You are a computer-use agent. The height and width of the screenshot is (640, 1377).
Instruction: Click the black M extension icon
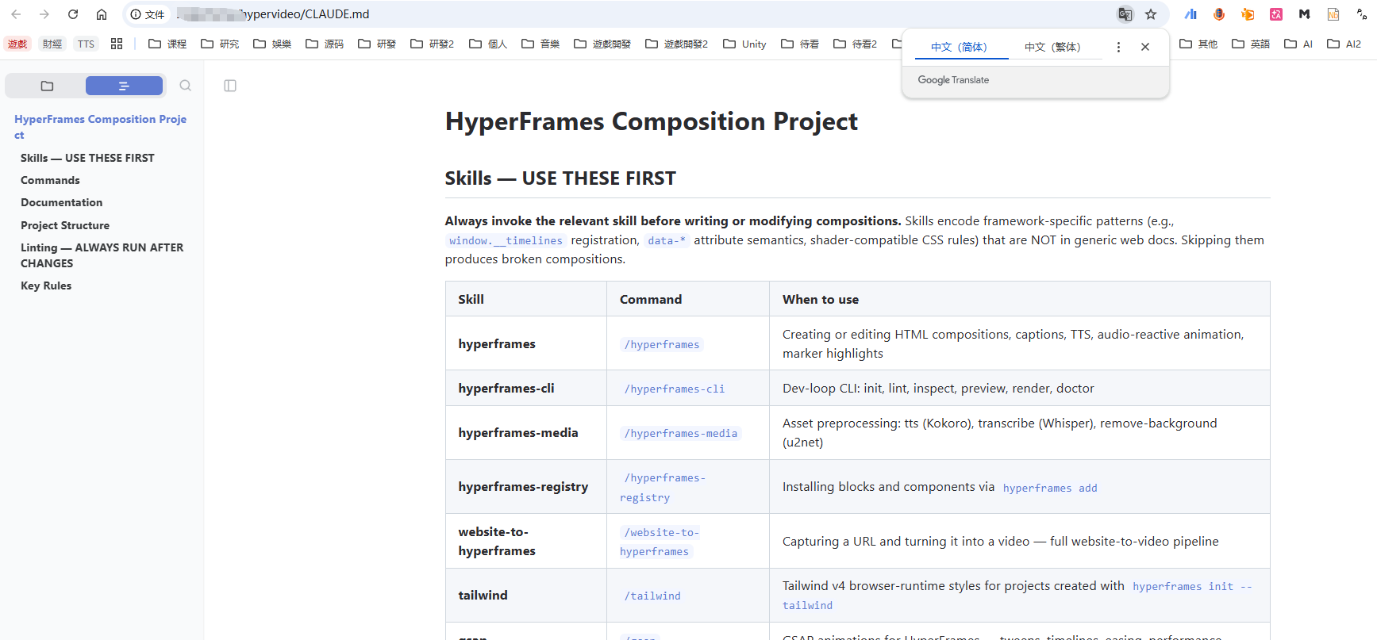(1305, 14)
